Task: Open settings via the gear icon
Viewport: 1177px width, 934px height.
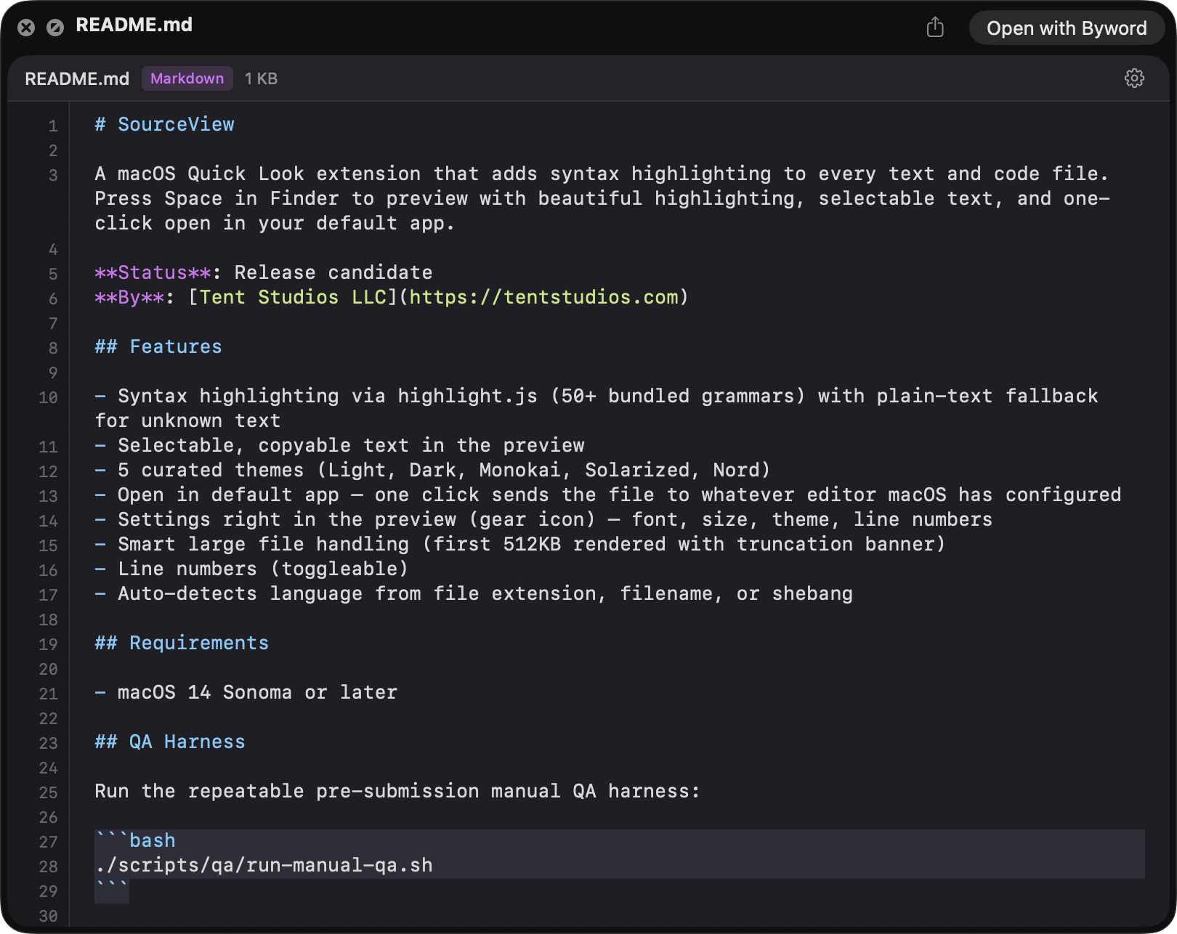Action: coord(1134,78)
